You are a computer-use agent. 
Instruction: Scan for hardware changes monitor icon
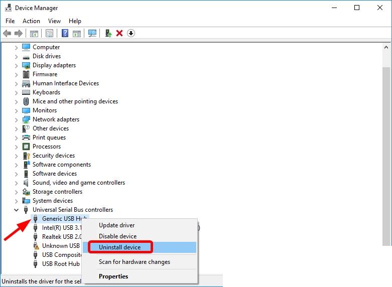coord(92,33)
